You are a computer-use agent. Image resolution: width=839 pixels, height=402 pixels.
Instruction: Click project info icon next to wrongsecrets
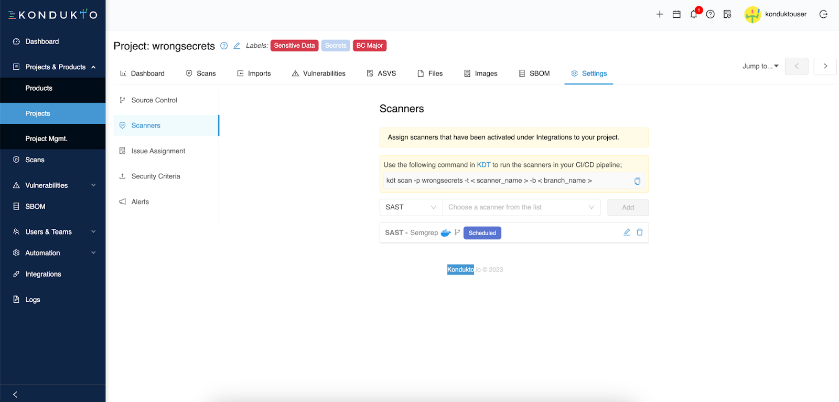coord(224,46)
